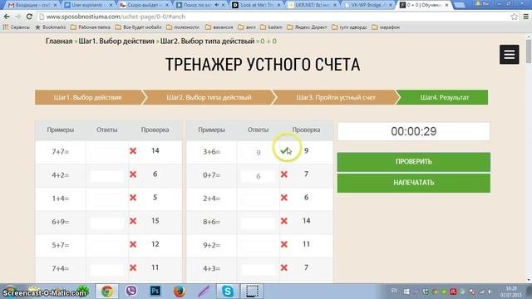Open Skype from the taskbar
532x299 pixels.
click(227, 292)
